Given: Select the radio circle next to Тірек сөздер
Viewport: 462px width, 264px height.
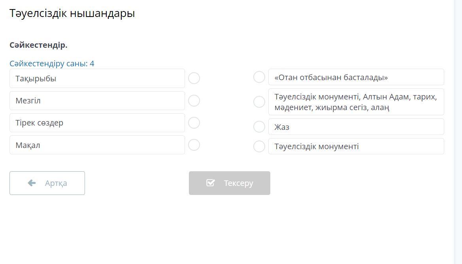Looking at the screenshot, I should (x=194, y=123).
